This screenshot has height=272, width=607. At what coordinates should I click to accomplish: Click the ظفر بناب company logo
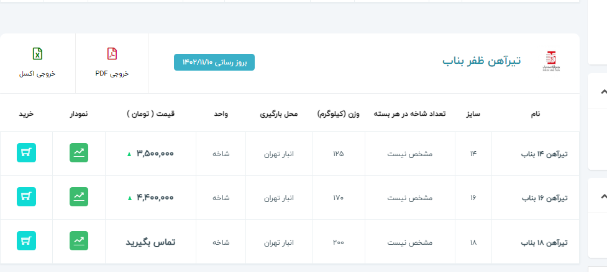551,62
